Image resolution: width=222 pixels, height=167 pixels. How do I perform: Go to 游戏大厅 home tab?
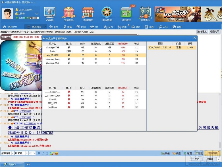(10, 27)
